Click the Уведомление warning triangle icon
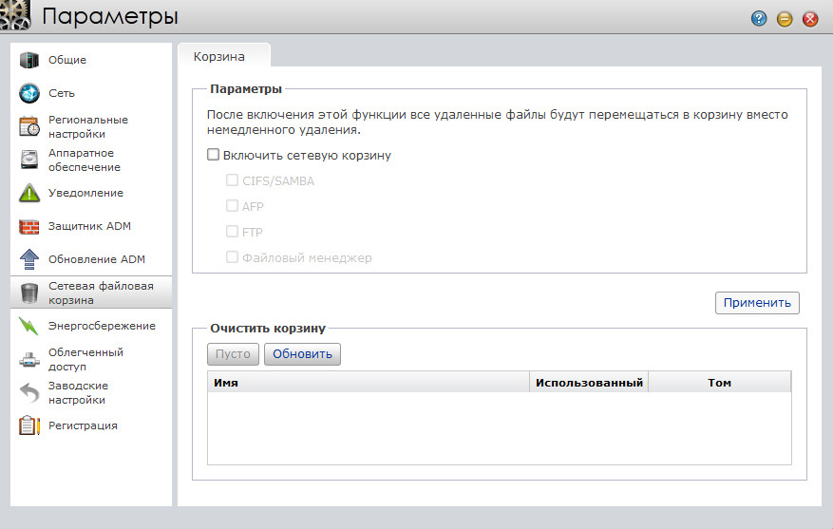This screenshot has width=833, height=529. pyautogui.click(x=29, y=194)
